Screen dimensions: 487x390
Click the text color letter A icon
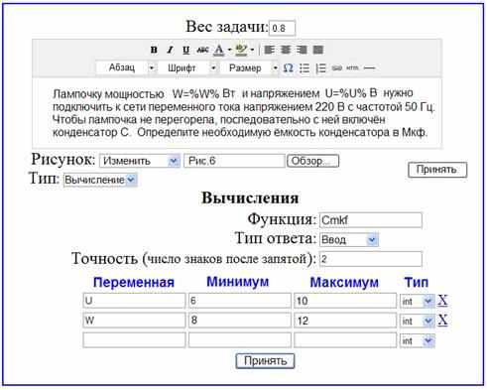[x=218, y=50]
